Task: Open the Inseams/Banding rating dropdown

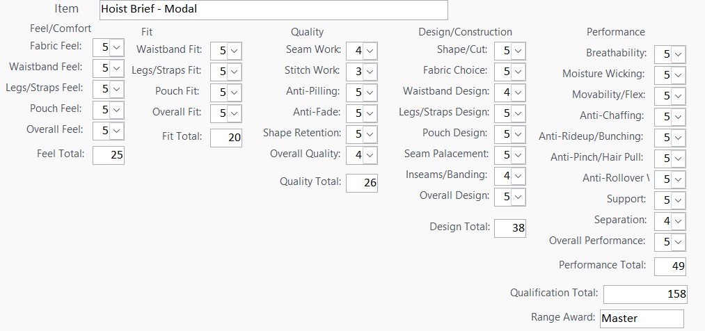Action: pos(518,176)
